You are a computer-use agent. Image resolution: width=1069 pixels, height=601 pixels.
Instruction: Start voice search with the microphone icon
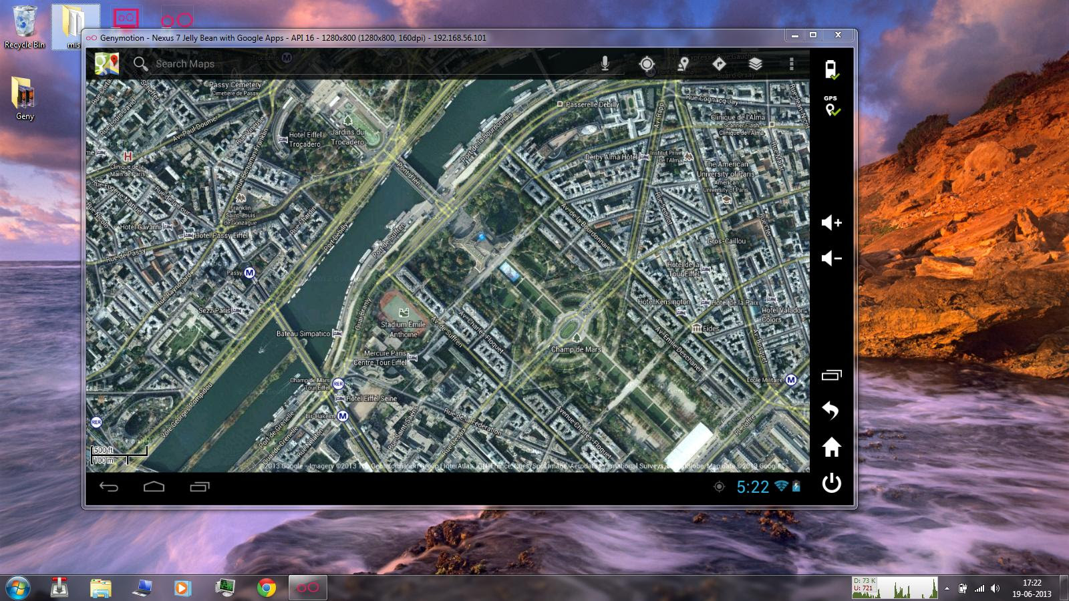605,63
